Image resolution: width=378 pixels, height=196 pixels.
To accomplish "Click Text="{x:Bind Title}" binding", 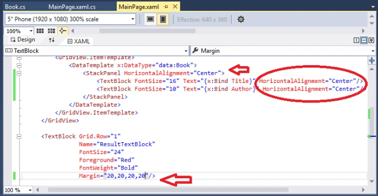I will [x=219, y=81].
